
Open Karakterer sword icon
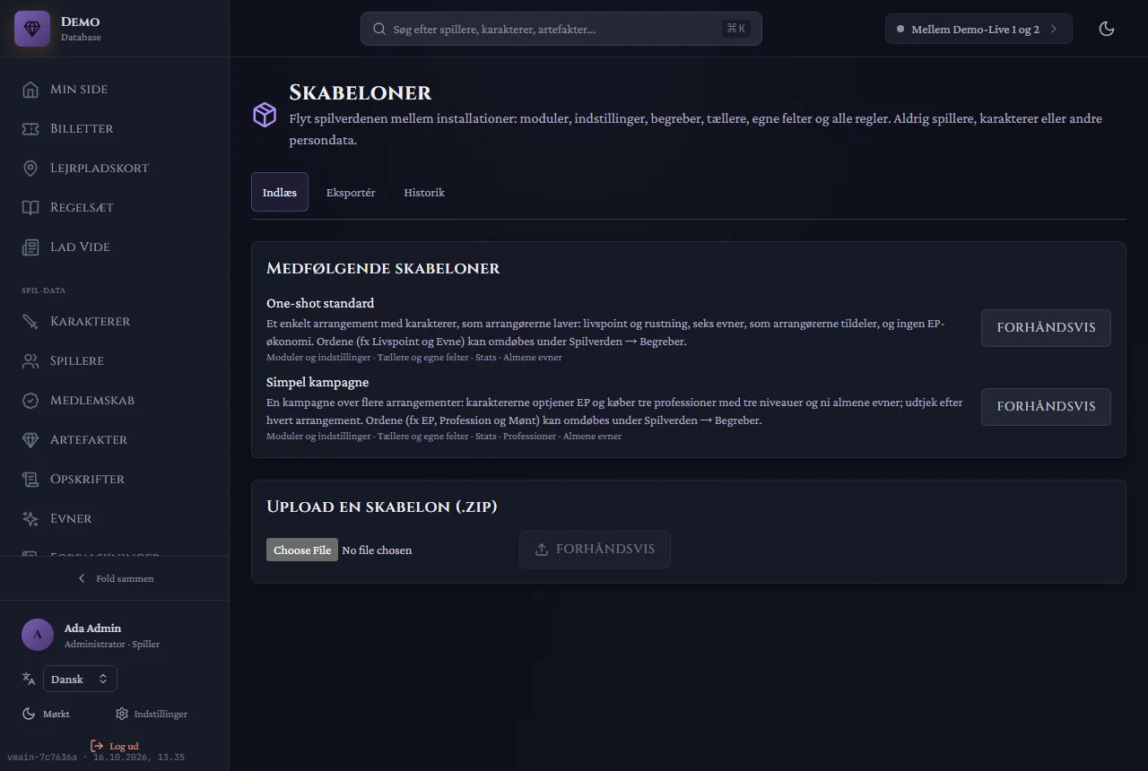pos(30,322)
